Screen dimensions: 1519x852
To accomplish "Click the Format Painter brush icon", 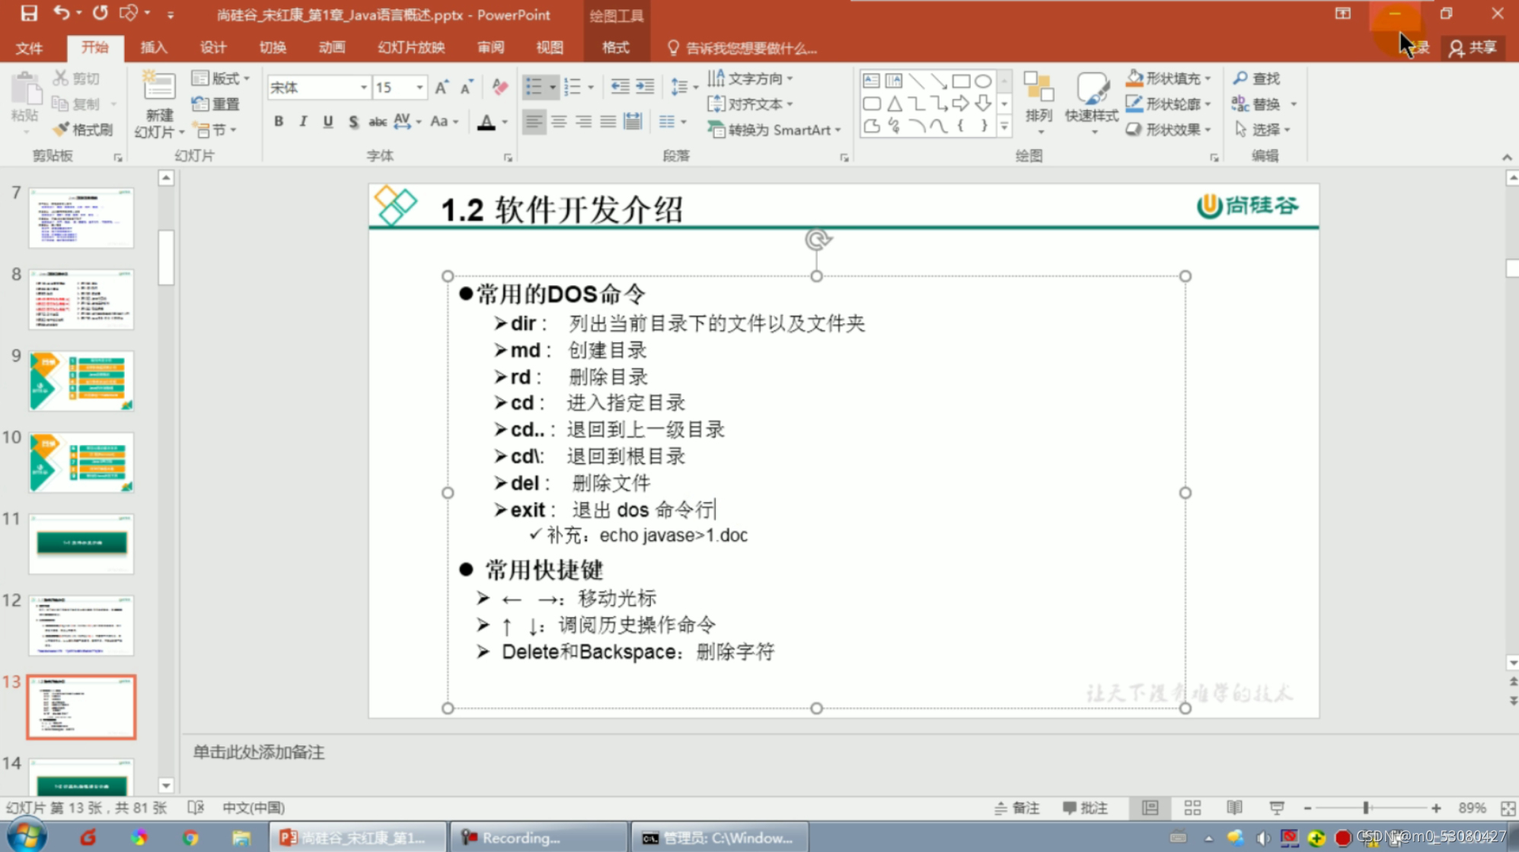I will [x=61, y=129].
